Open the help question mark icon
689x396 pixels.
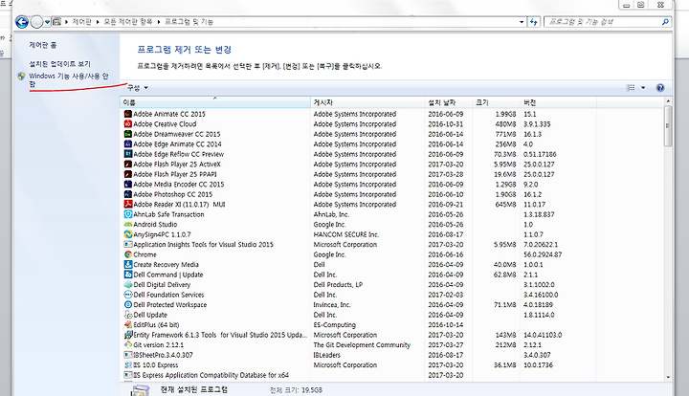click(x=660, y=88)
